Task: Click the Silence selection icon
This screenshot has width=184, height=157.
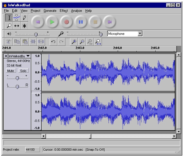Action: point(41,42)
